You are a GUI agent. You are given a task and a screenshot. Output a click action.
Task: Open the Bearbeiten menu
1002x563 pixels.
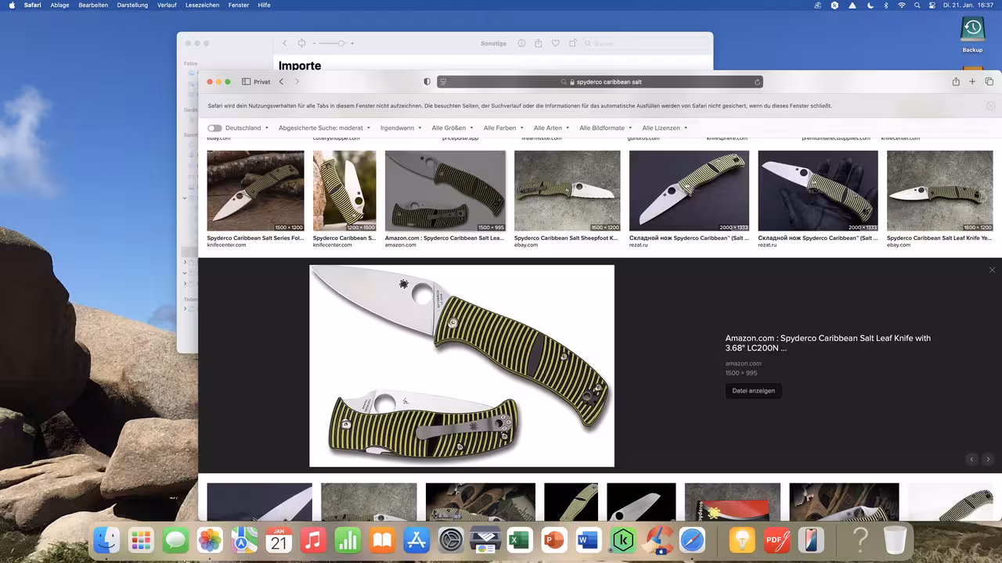[x=93, y=5]
